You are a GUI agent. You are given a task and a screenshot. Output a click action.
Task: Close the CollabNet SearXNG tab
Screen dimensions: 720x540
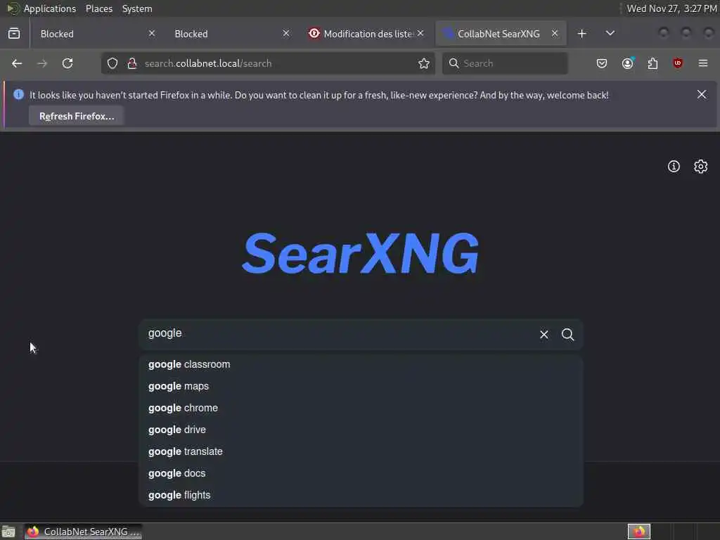pos(555,34)
